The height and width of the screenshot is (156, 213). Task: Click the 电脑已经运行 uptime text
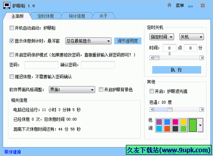coord(47,110)
